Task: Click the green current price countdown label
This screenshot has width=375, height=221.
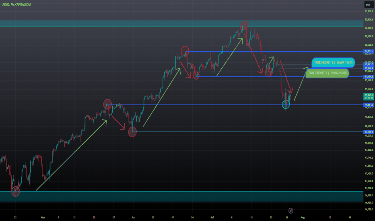Action: click(369, 96)
